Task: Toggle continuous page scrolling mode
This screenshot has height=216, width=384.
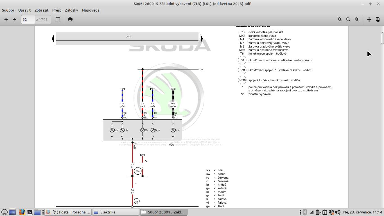Action: coord(369,19)
